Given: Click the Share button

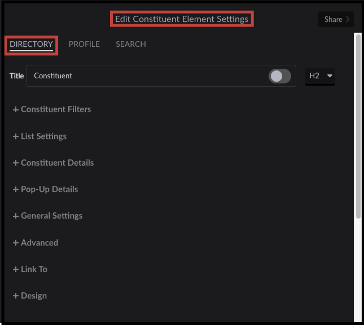Looking at the screenshot, I should click(335, 19).
